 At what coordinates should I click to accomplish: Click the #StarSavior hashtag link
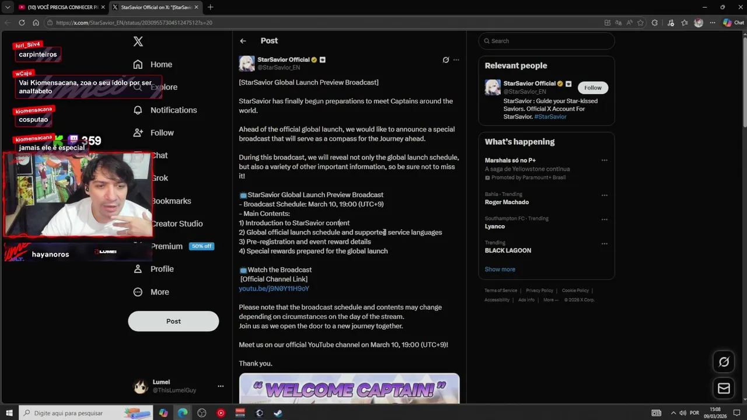550,117
